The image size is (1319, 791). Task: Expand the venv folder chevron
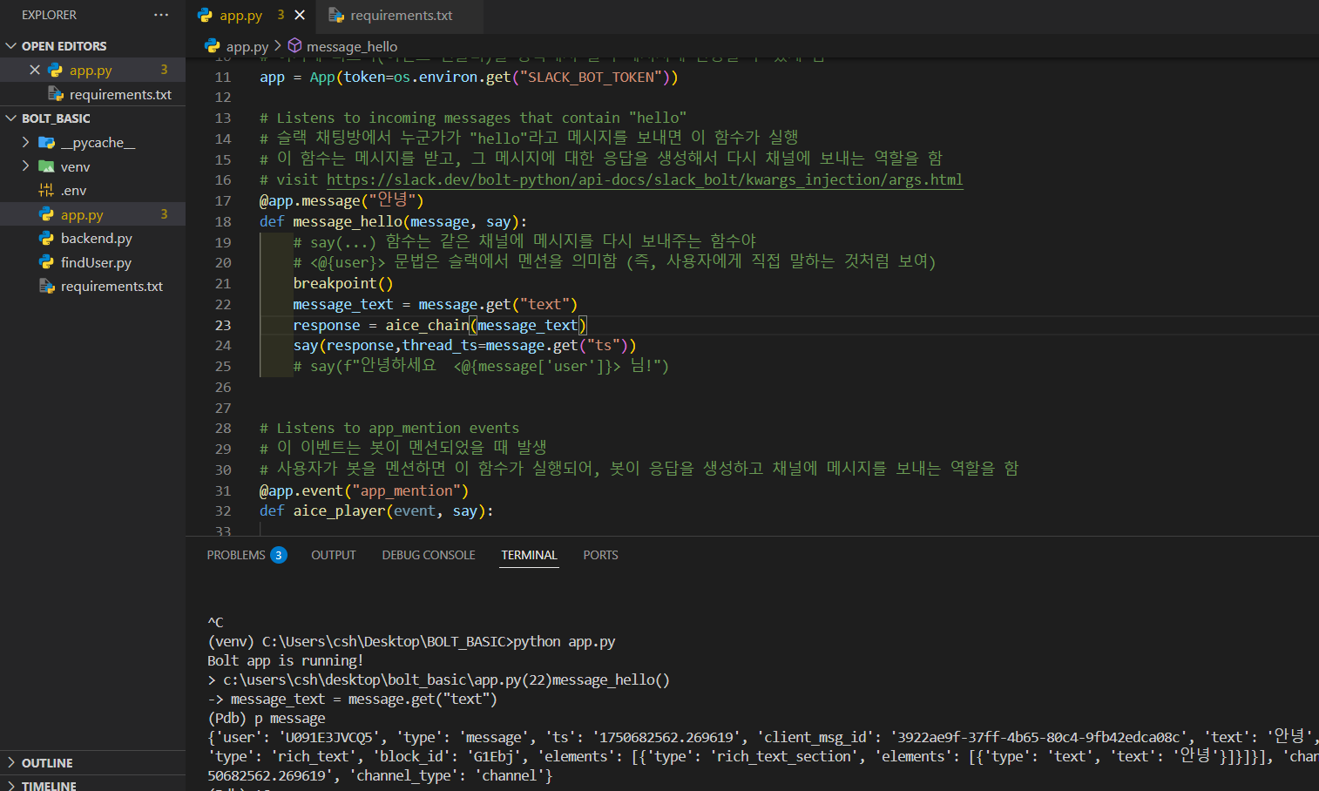click(x=25, y=166)
